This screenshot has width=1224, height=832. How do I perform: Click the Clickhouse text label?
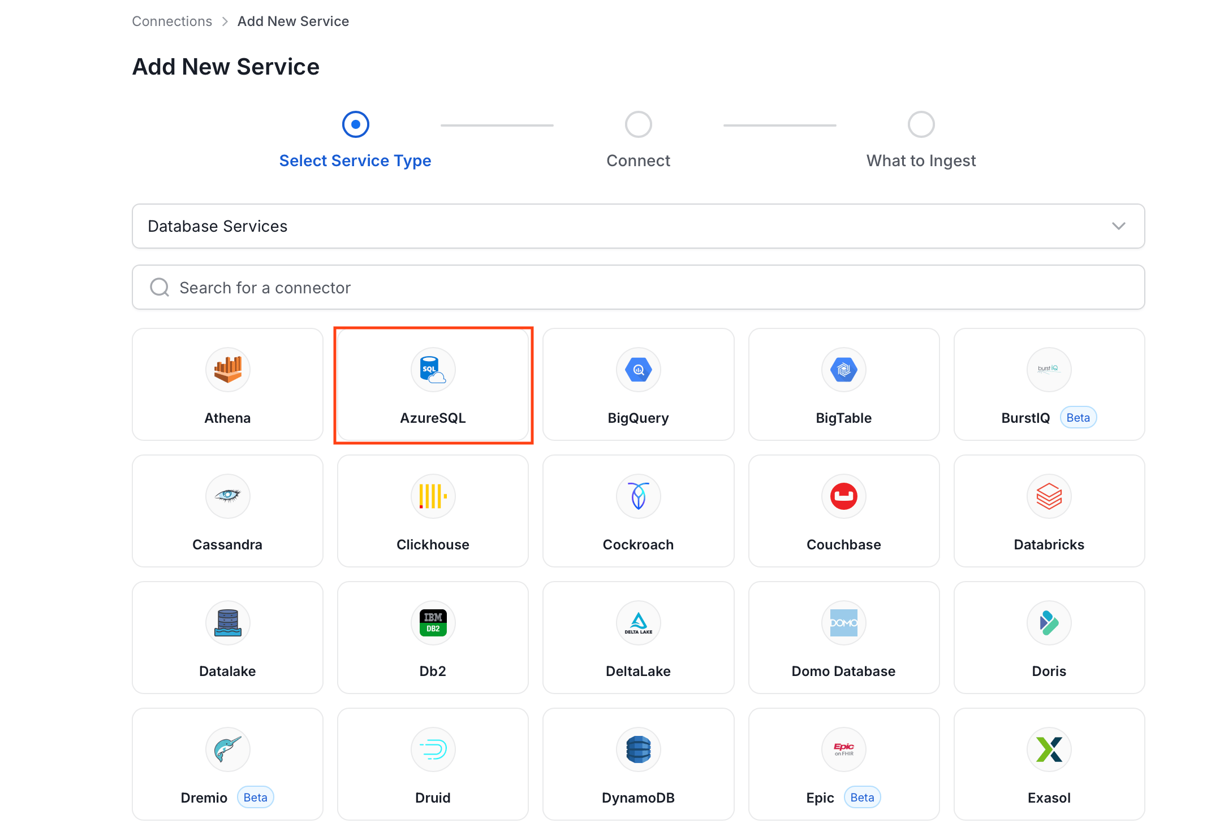point(433,544)
